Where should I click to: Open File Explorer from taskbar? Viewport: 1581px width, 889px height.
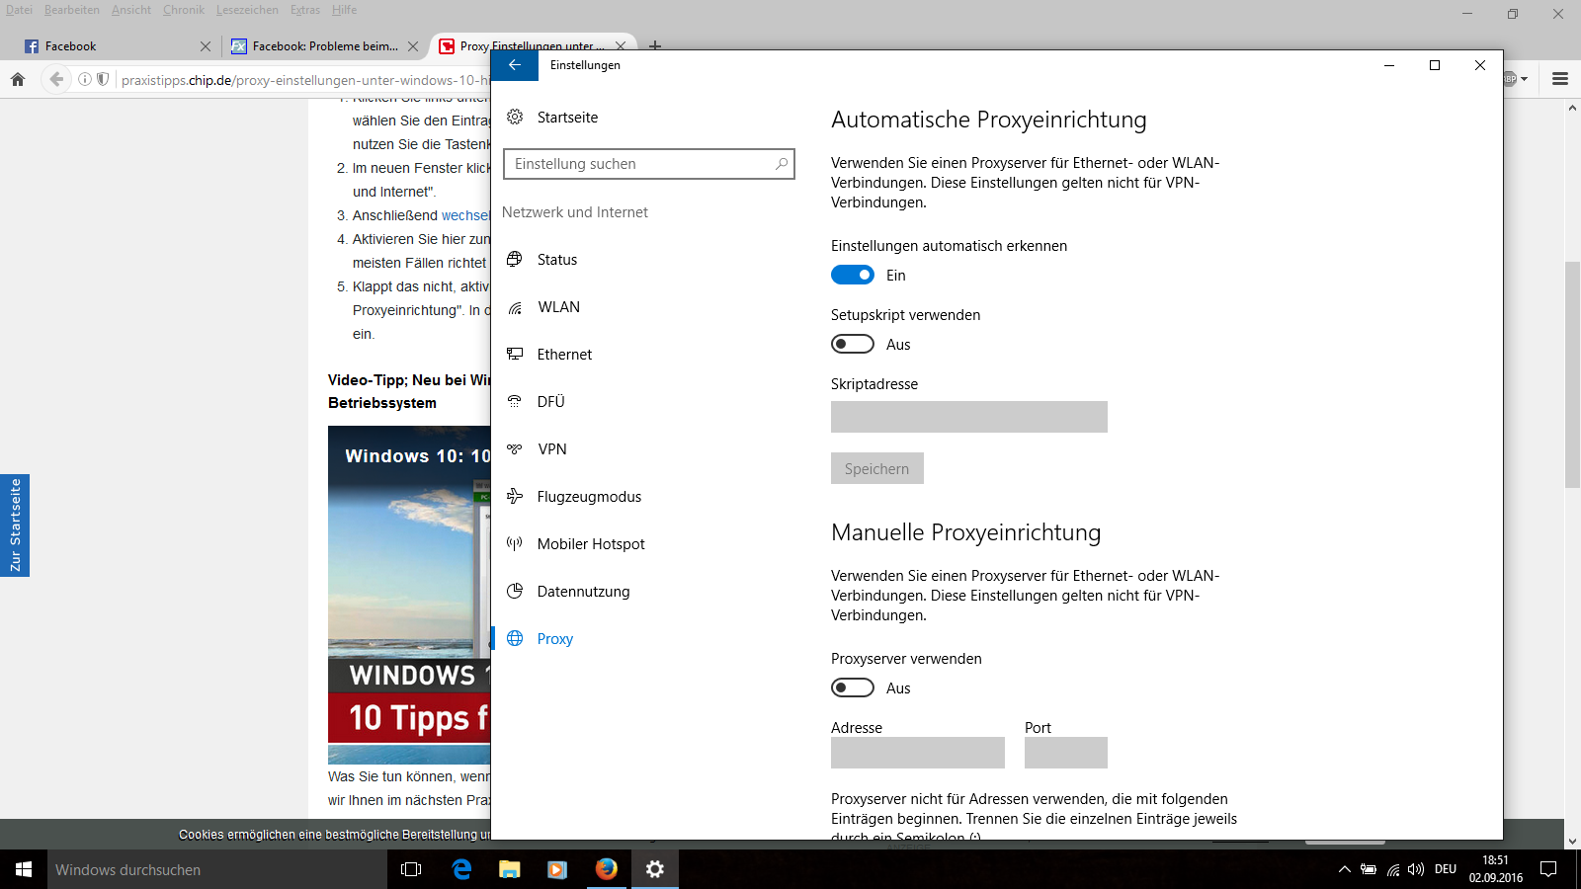[x=510, y=869]
